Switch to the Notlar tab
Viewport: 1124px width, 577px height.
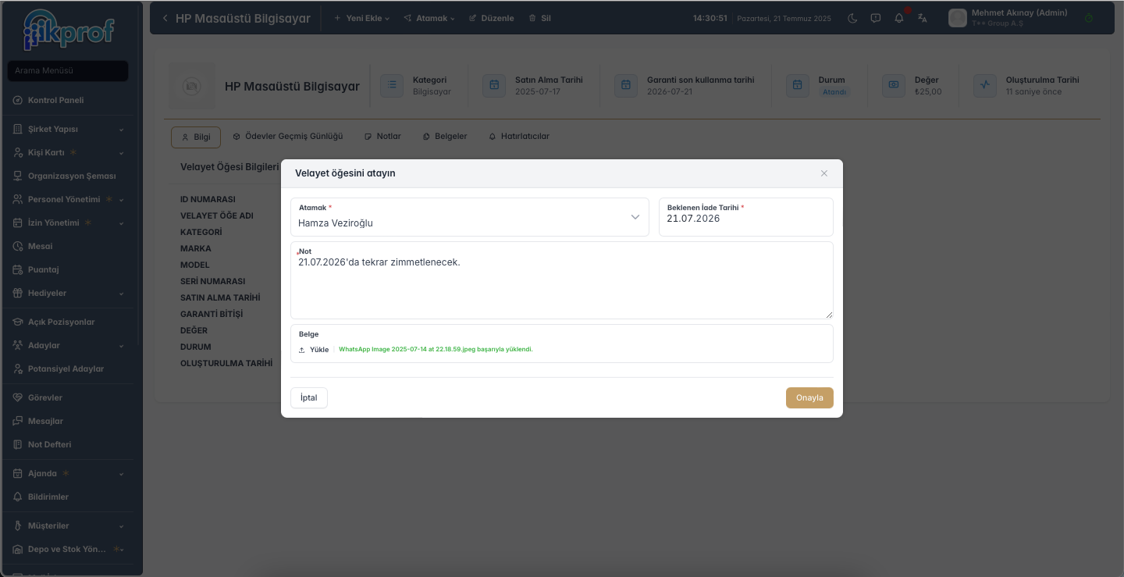click(x=382, y=137)
